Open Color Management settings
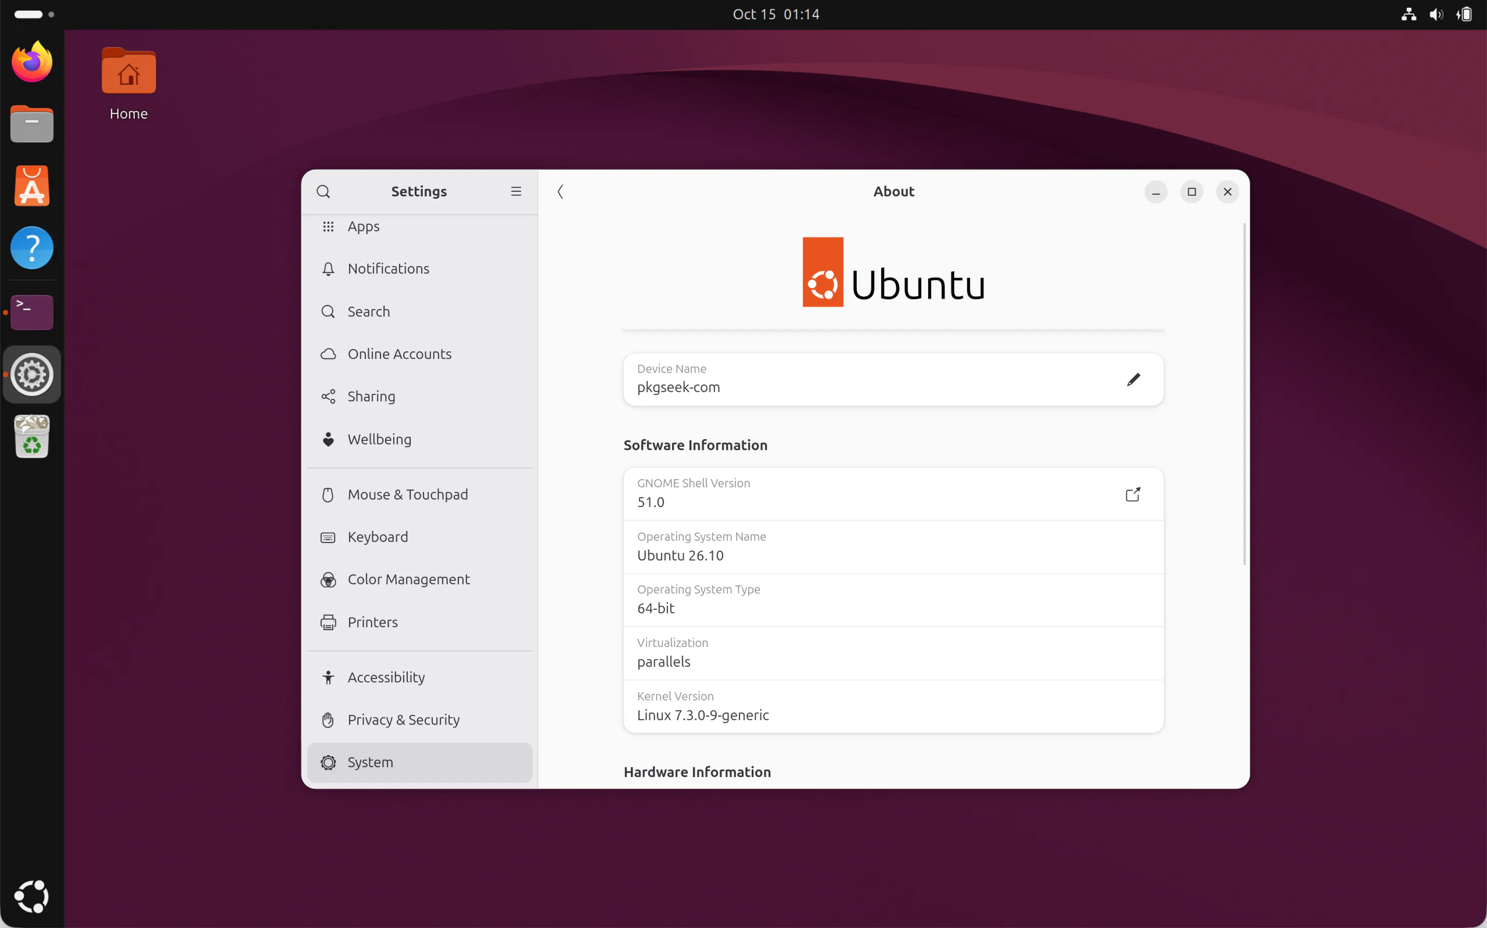This screenshot has height=928, width=1487. (419, 579)
